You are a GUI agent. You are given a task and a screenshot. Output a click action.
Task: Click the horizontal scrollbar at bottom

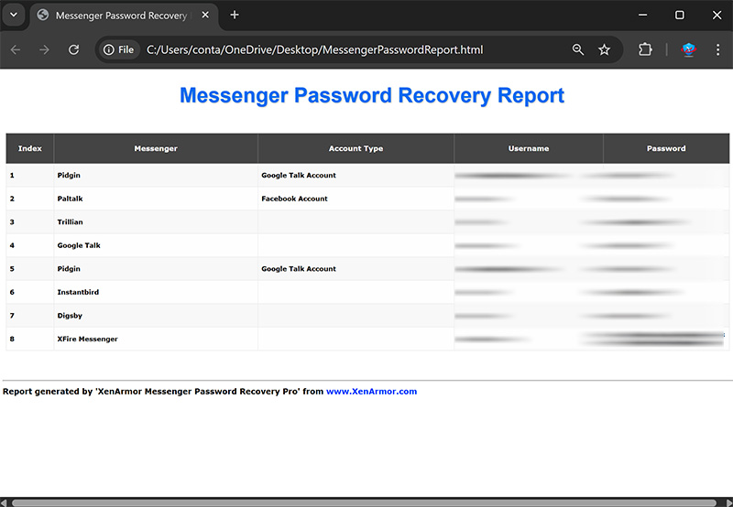pyautogui.click(x=364, y=502)
